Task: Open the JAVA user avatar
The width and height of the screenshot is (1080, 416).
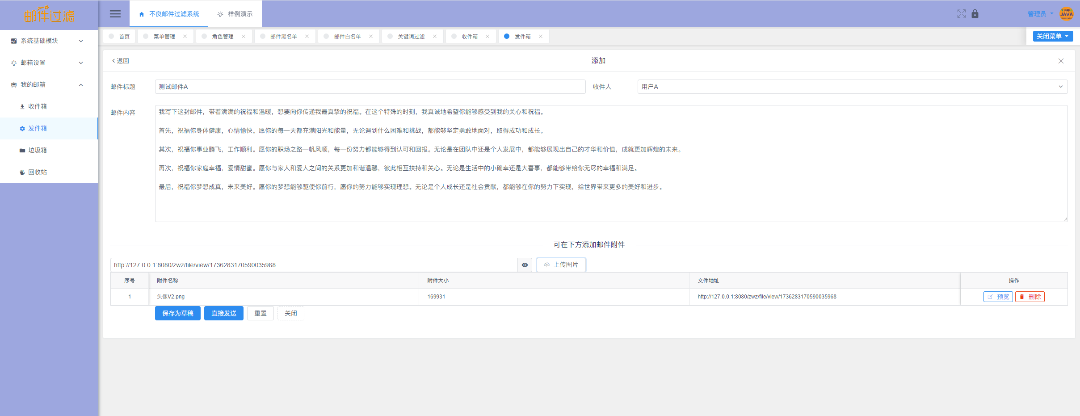Action: tap(1067, 14)
